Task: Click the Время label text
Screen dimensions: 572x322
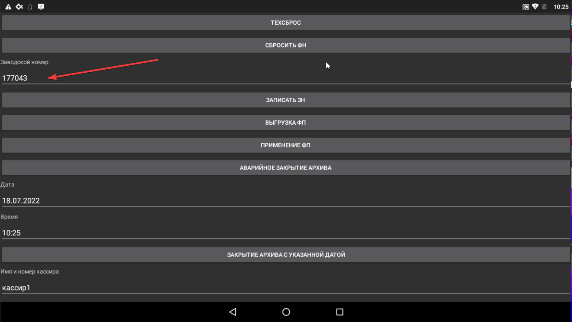Action: (x=10, y=217)
